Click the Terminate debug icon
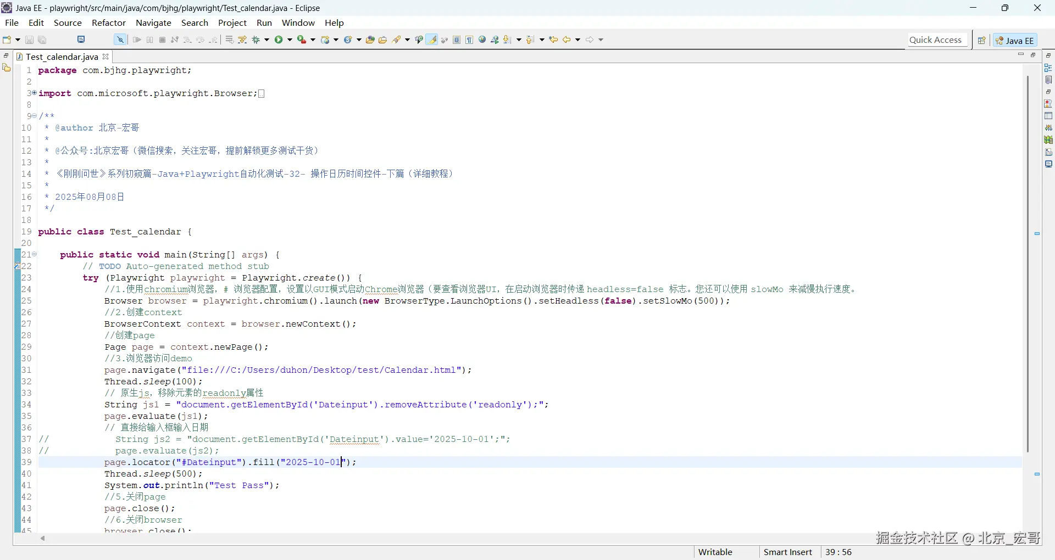Image resolution: width=1055 pixels, height=560 pixels. (162, 40)
